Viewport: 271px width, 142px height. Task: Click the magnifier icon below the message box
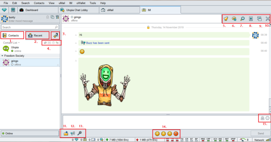(x=79, y=133)
